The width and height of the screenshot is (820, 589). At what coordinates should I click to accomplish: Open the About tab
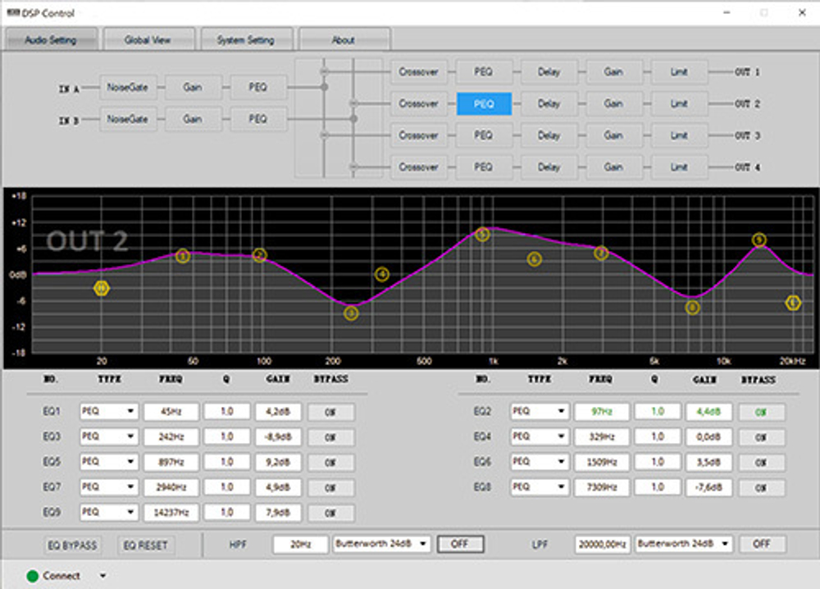pyautogui.click(x=344, y=39)
